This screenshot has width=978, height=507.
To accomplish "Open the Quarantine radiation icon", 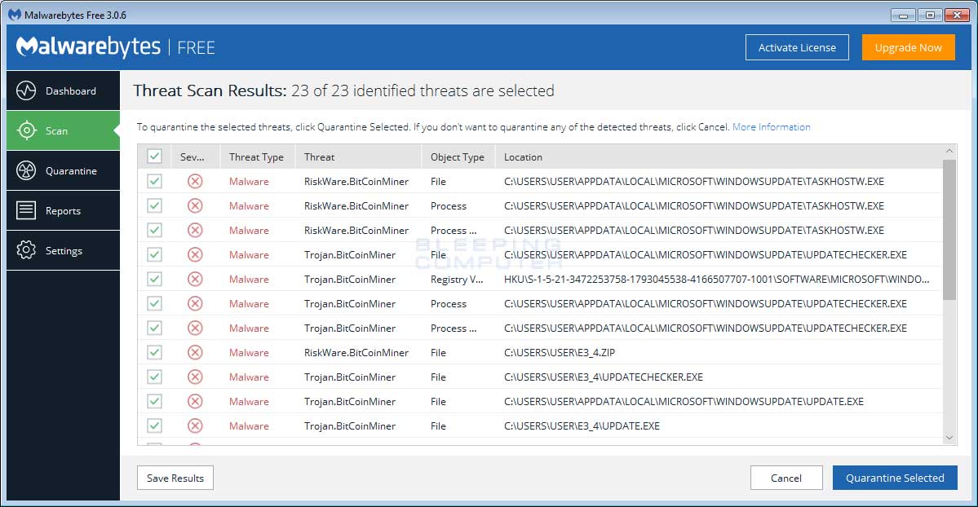I will point(26,170).
